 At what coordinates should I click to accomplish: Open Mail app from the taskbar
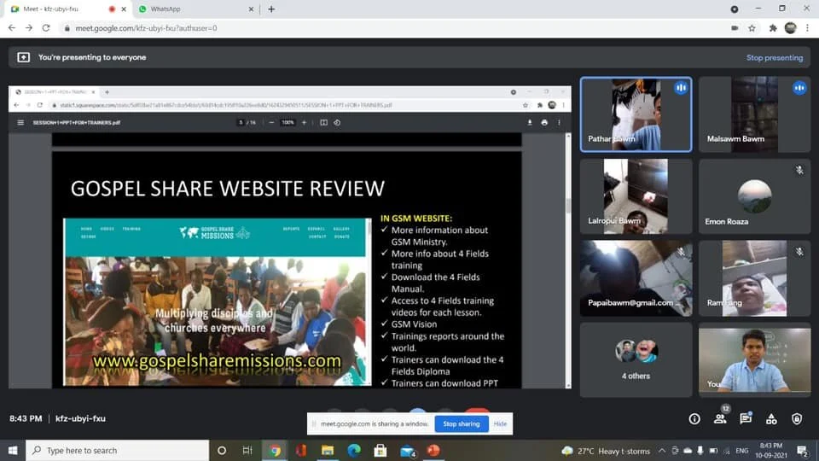[x=408, y=451]
